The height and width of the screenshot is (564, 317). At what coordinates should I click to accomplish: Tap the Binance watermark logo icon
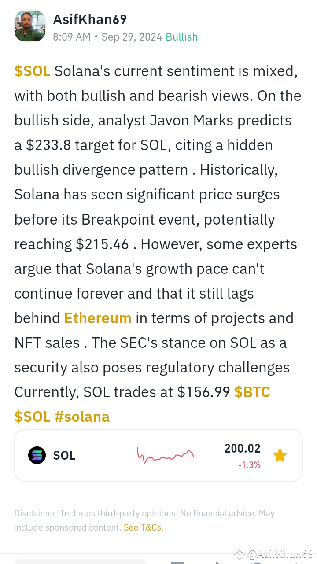pyautogui.click(x=239, y=554)
